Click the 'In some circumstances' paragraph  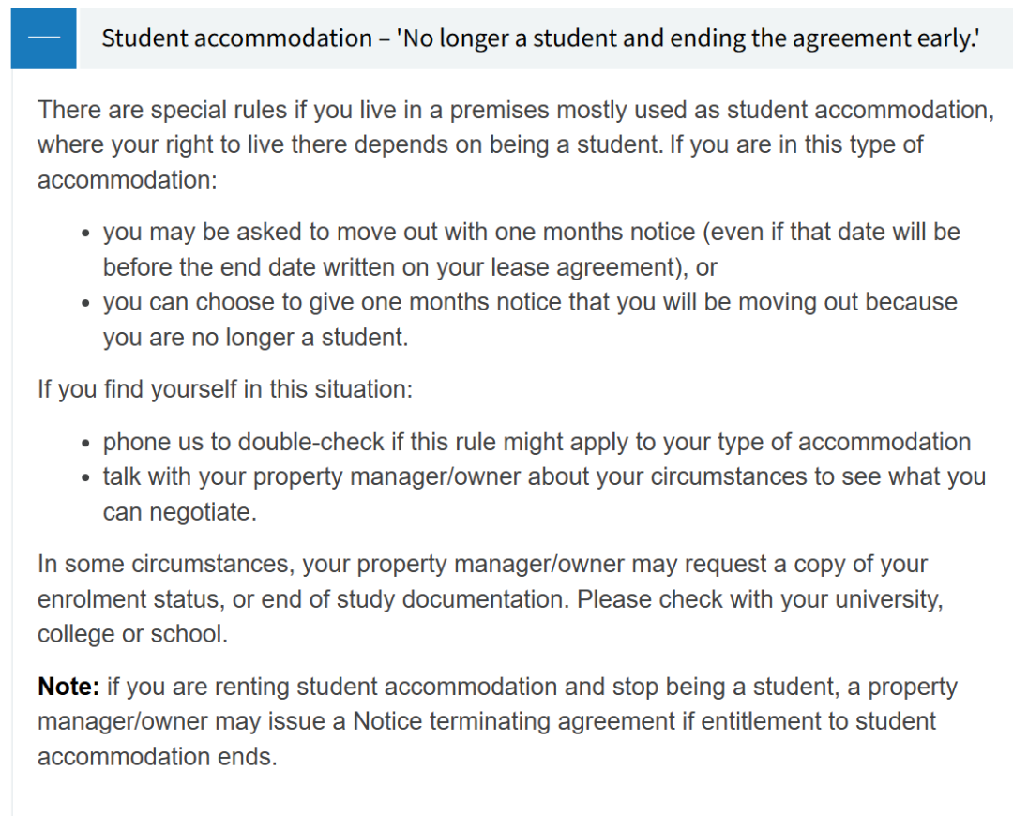point(488,598)
